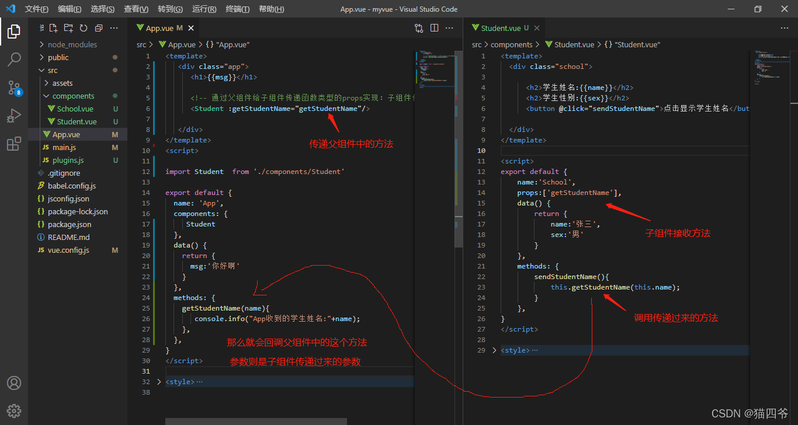
Task: Refresh the Explorer file tree
Action: pos(84,28)
